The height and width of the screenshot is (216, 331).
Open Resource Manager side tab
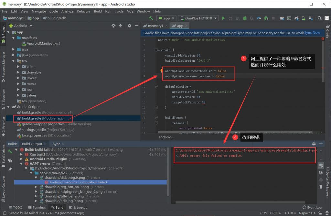point(3,67)
